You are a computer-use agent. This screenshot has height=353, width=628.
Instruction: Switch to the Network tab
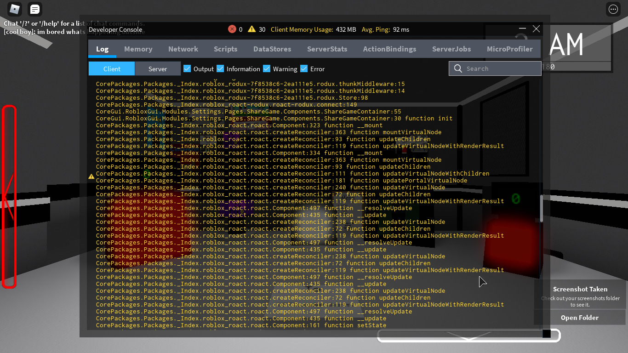point(183,49)
